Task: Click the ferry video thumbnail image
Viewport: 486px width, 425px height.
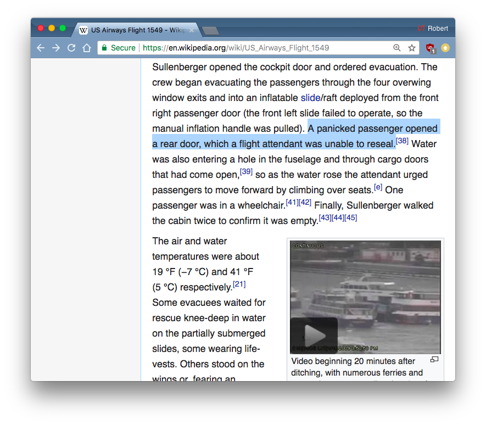Action: point(365,297)
